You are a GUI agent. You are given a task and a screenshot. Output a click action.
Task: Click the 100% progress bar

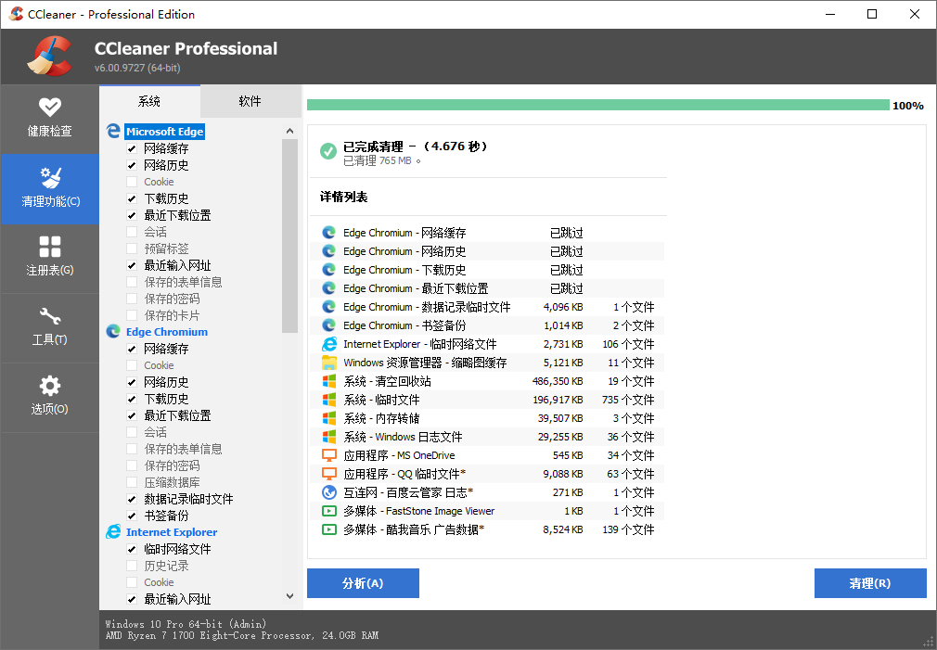tap(598, 105)
